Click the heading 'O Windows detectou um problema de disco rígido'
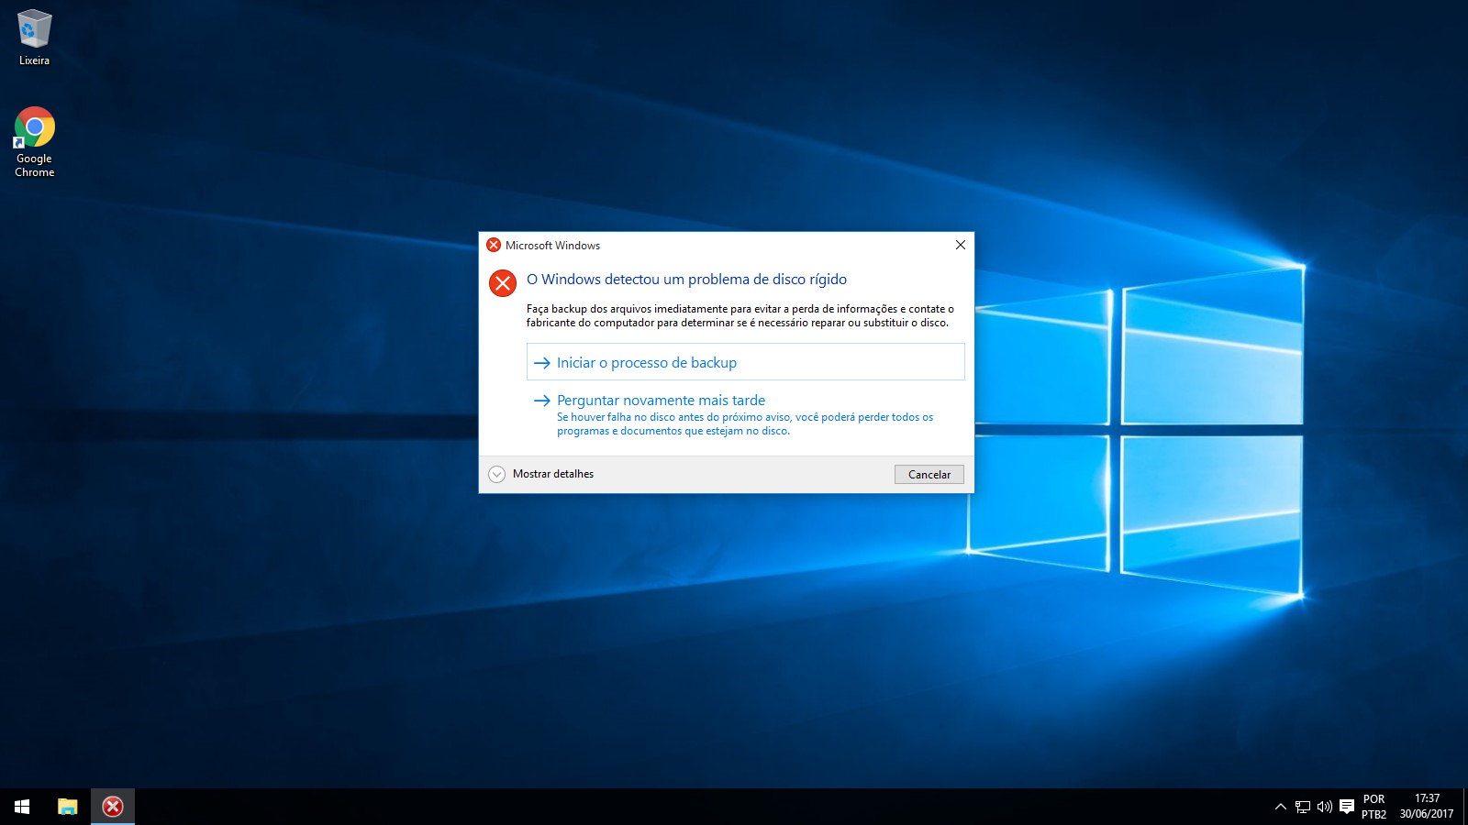1468x825 pixels. click(x=686, y=280)
